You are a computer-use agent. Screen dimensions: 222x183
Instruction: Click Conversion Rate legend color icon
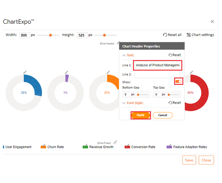pyautogui.click(x=127, y=146)
